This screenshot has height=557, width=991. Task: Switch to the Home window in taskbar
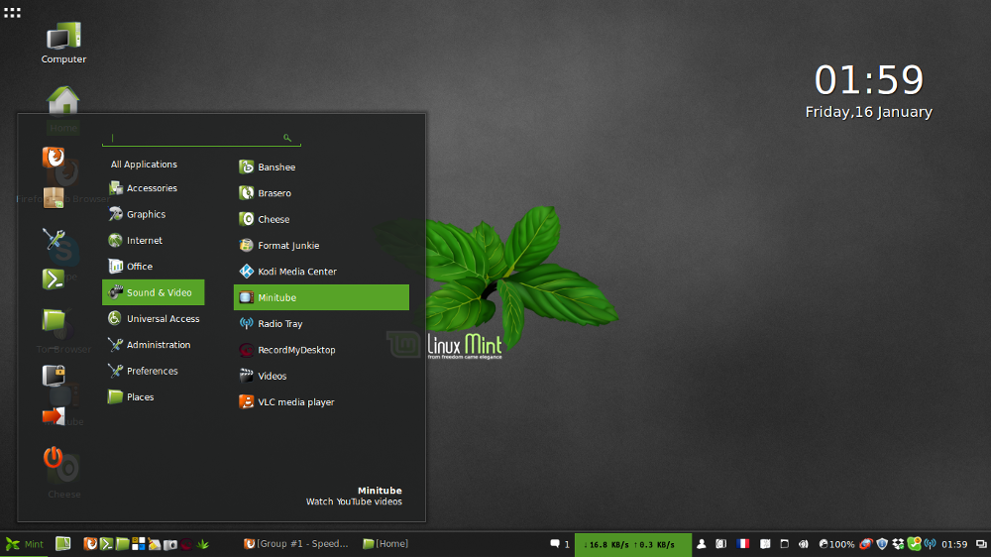coord(385,544)
